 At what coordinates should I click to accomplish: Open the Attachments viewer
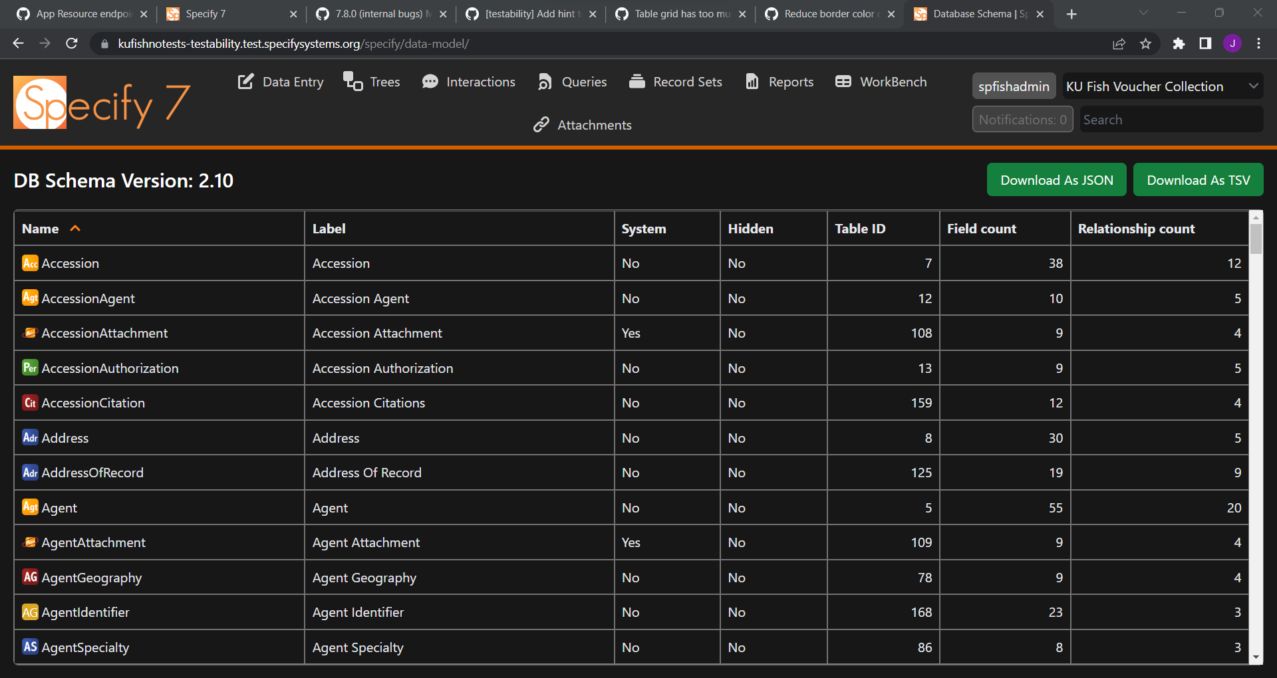tap(581, 125)
